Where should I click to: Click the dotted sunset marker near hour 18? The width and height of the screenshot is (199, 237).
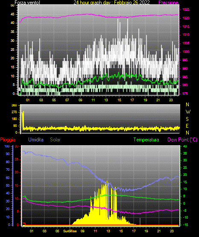140,222
